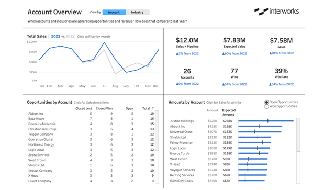
Task: Click the Closed Won column header
Action: click(x=104, y=108)
